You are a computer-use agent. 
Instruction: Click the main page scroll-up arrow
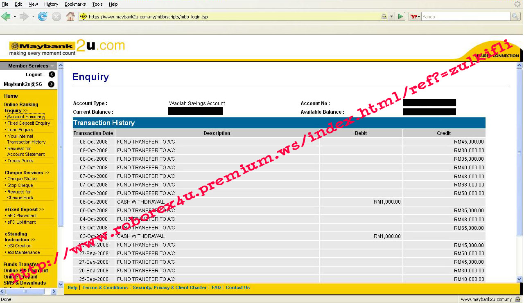click(x=519, y=65)
